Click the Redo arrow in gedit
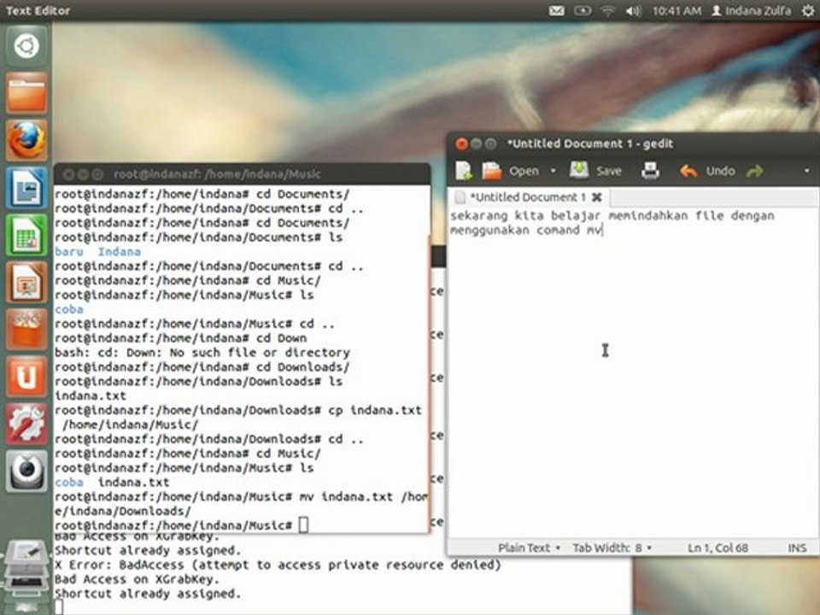820x615 pixels. [x=754, y=171]
